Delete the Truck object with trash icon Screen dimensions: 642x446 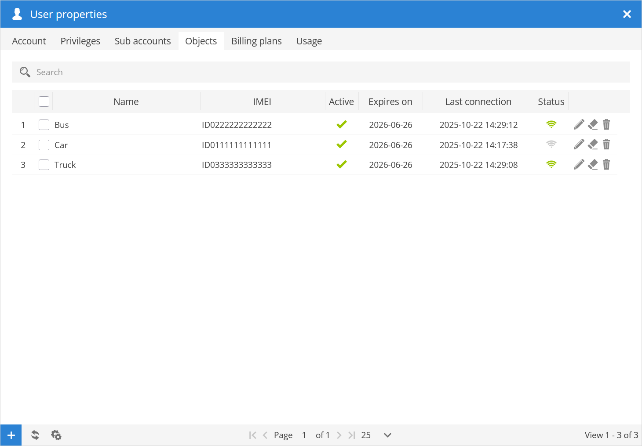(x=606, y=165)
